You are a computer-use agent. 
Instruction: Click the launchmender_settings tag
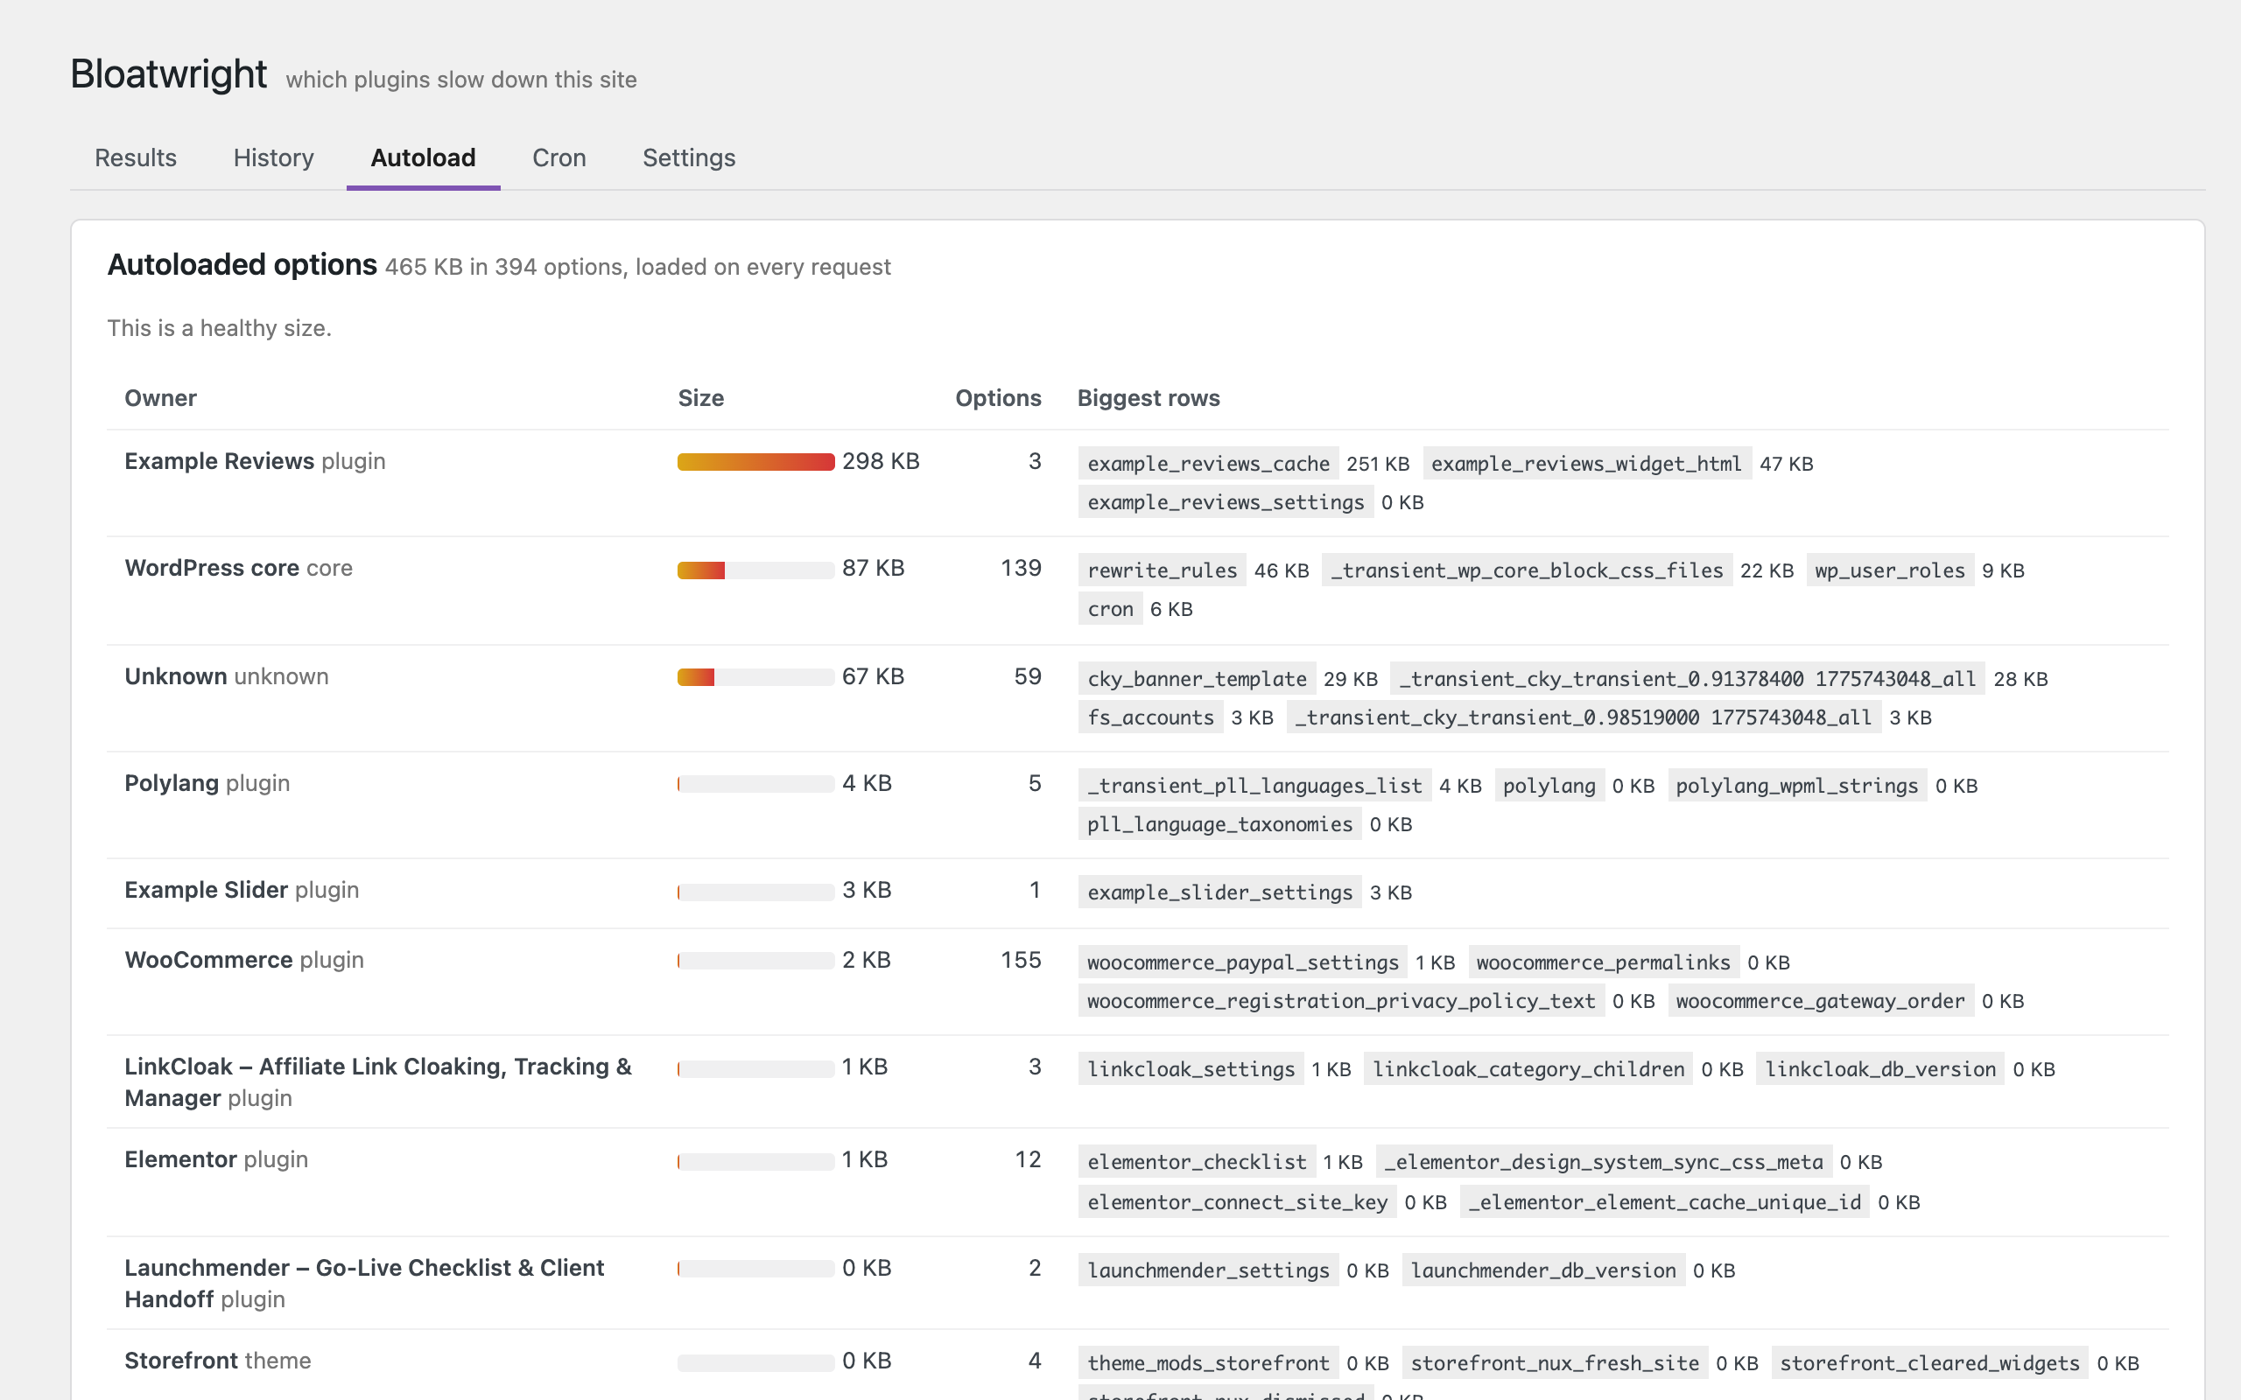pos(1208,1270)
